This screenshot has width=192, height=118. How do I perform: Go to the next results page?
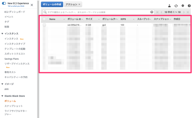[184, 12]
